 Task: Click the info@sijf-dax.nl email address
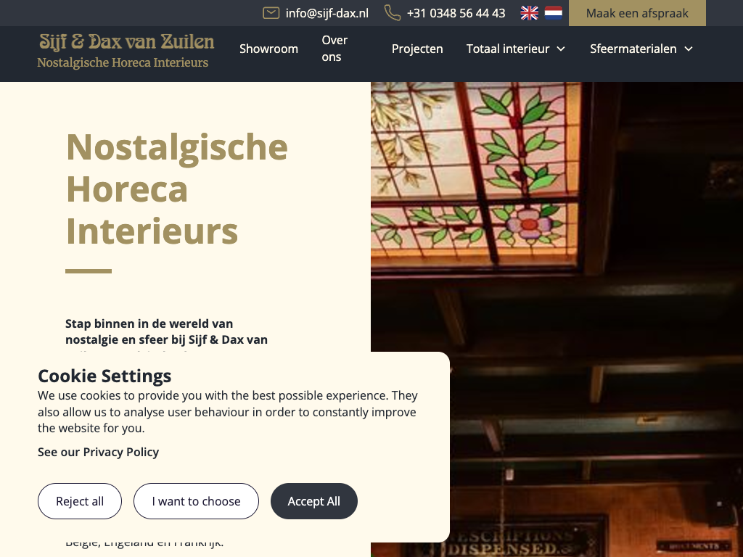click(327, 13)
